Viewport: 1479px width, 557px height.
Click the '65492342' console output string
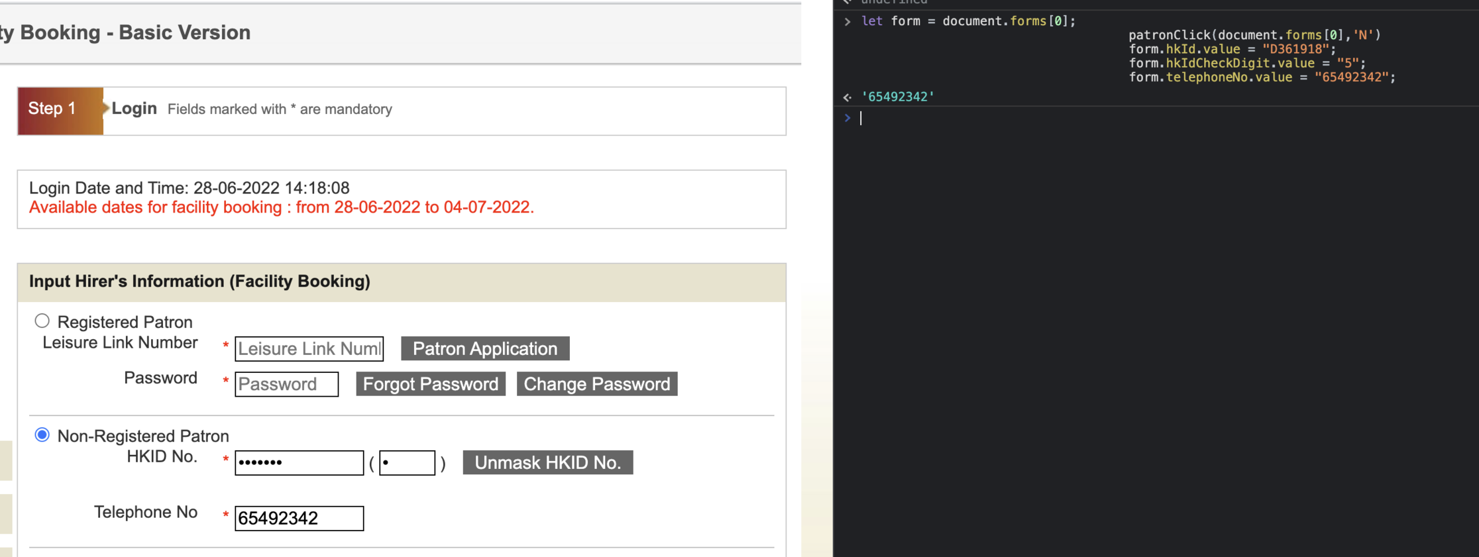pos(898,97)
